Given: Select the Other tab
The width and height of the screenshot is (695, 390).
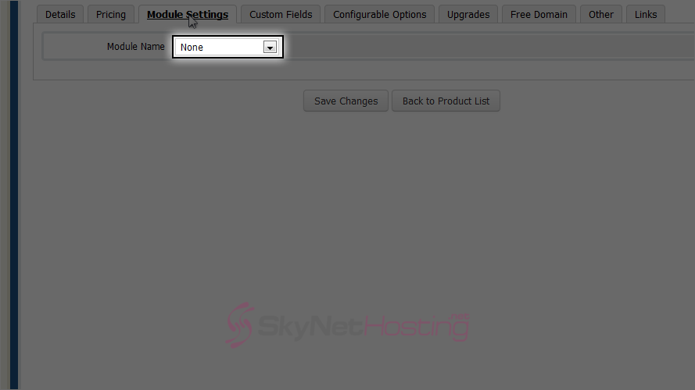Looking at the screenshot, I should click(x=601, y=15).
